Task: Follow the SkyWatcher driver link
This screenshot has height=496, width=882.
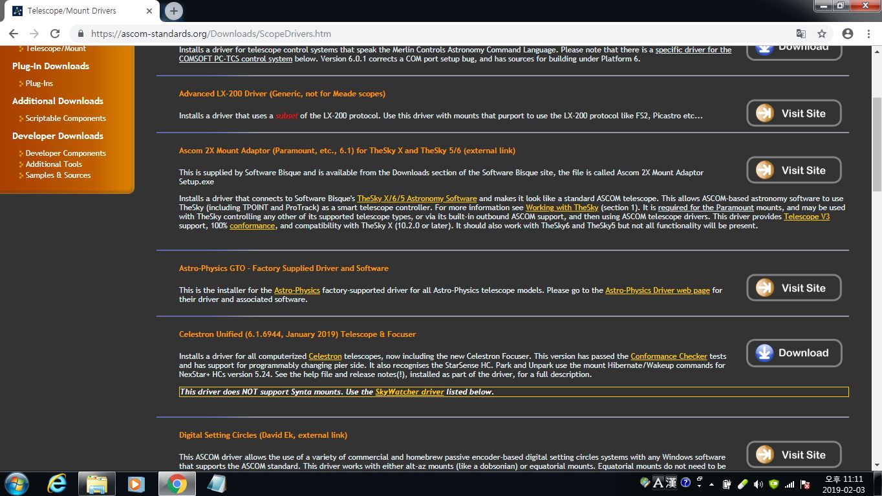Action: pyautogui.click(x=409, y=392)
